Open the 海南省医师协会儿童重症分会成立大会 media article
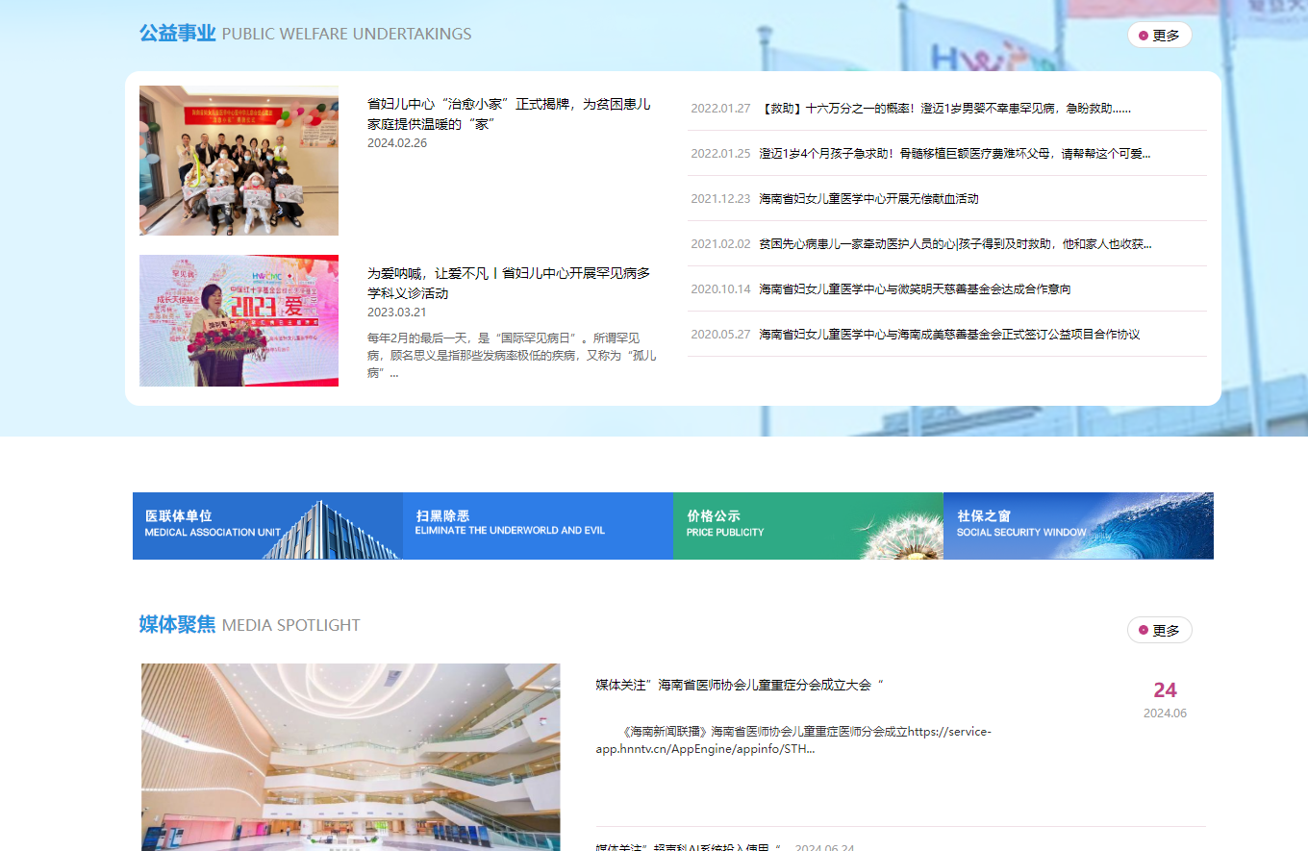Image resolution: width=1308 pixels, height=851 pixels. [740, 685]
